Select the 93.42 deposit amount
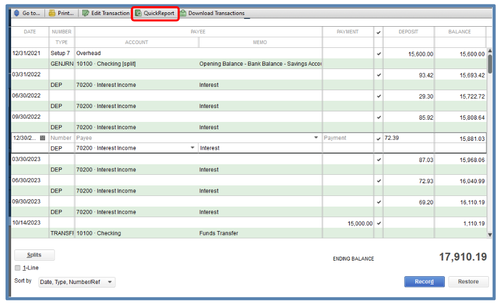Viewport: 501px width, 304px height. 426,75
